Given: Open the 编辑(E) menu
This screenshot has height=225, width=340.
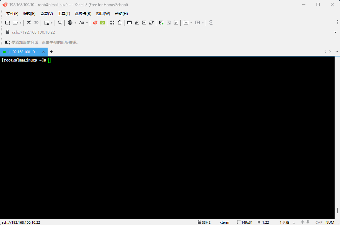Looking at the screenshot, I should tap(29, 13).
